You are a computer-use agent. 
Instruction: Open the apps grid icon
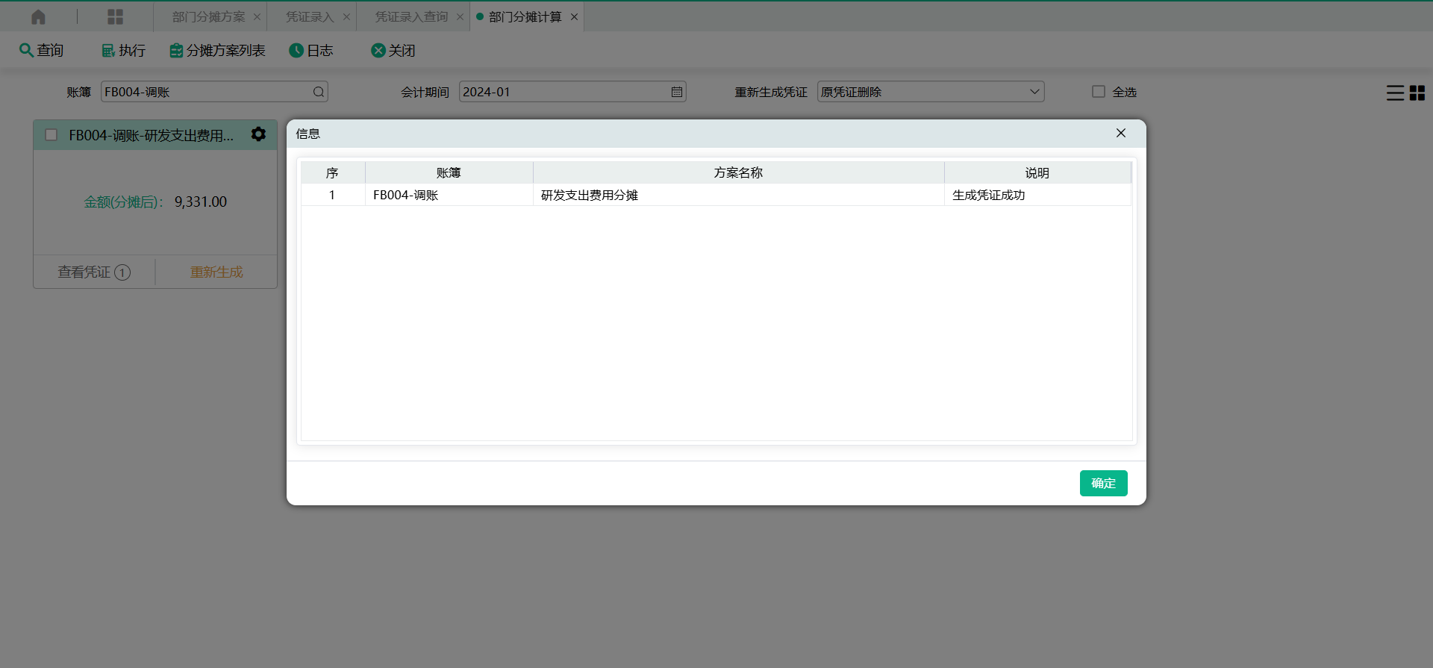pos(115,16)
